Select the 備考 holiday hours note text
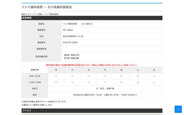184x115 pixels. 105,95
